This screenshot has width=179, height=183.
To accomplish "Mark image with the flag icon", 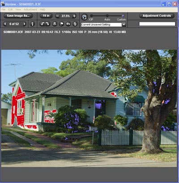I will click(x=61, y=24).
